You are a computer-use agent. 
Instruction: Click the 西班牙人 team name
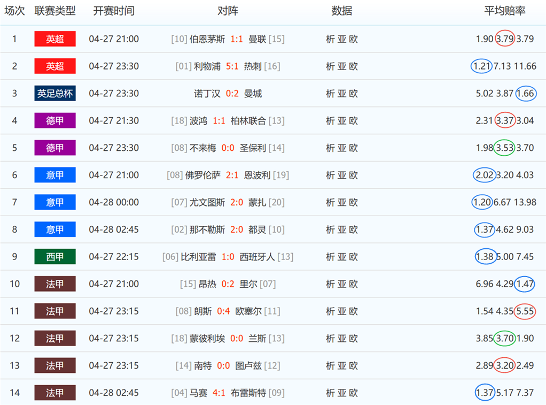[258, 257]
